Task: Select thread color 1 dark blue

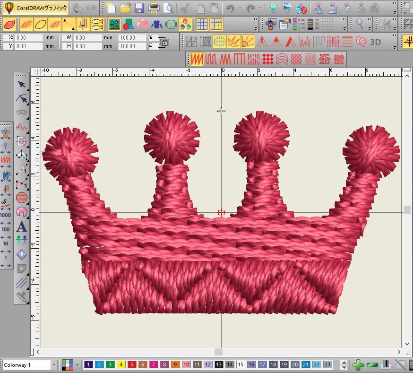Action: (x=88, y=364)
